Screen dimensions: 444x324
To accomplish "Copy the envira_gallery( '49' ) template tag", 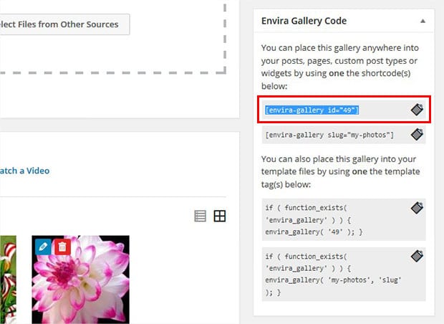I will click(x=417, y=208).
